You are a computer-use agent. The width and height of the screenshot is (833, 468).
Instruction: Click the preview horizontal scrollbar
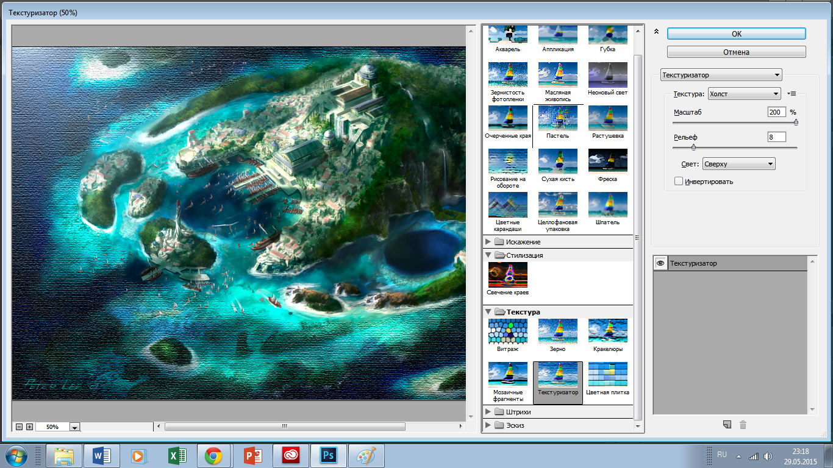[x=285, y=427]
